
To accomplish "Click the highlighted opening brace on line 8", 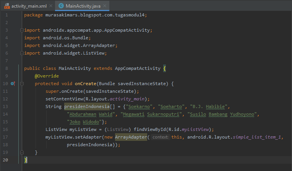I will pyautogui.click(x=164, y=68).
